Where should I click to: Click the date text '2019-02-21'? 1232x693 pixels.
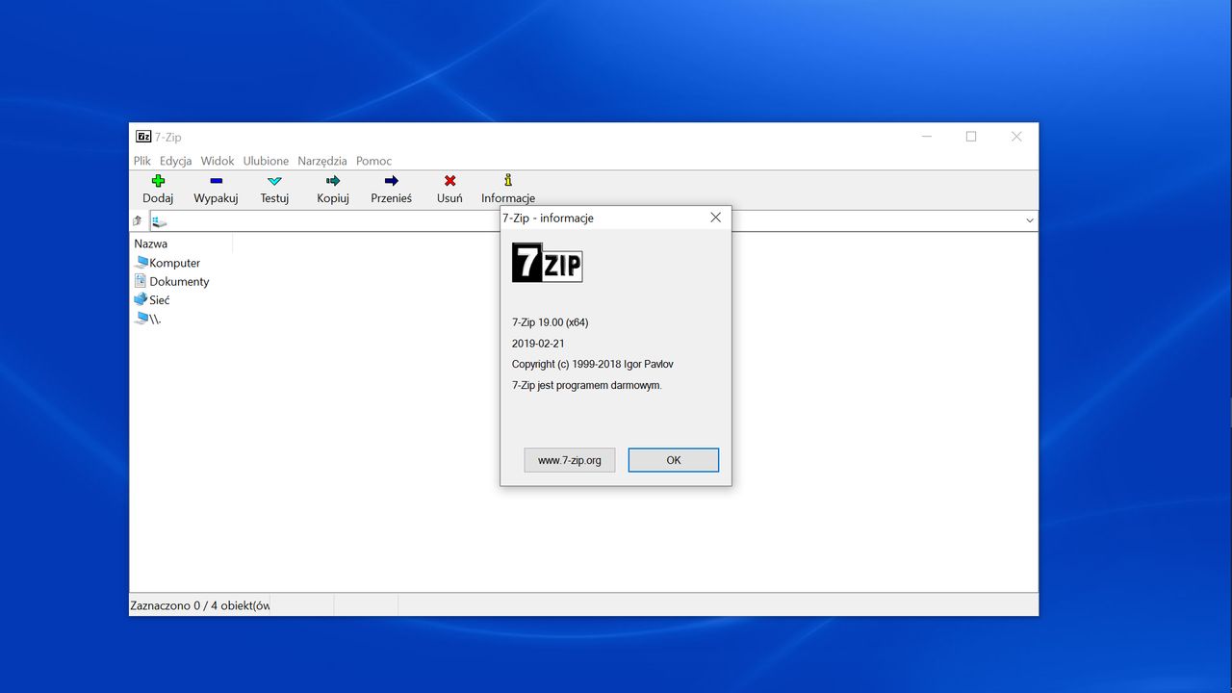538,344
